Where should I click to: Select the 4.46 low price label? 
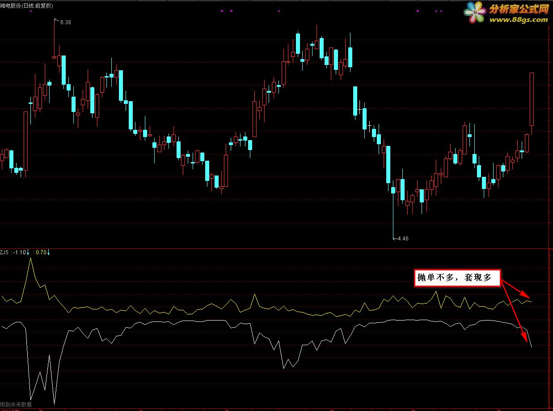[403, 239]
